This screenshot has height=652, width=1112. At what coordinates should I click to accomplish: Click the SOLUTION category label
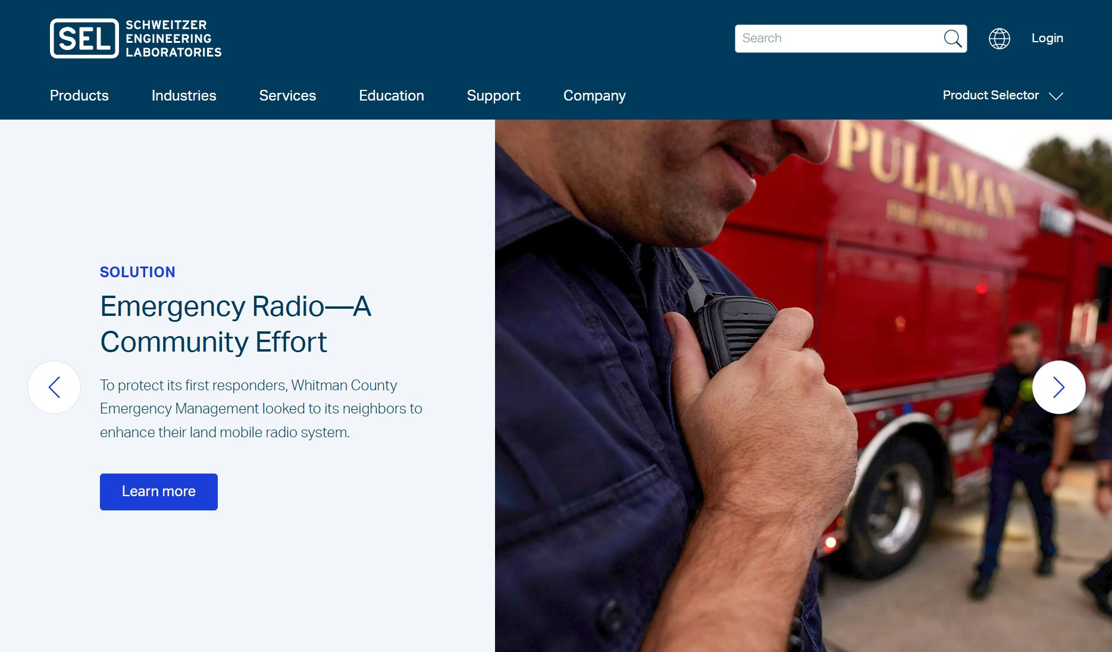[137, 272]
